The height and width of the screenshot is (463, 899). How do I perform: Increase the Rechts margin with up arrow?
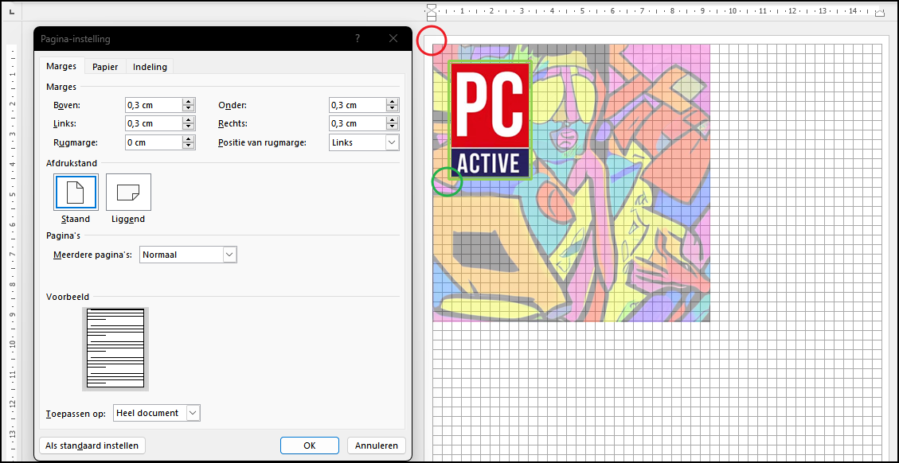point(392,120)
